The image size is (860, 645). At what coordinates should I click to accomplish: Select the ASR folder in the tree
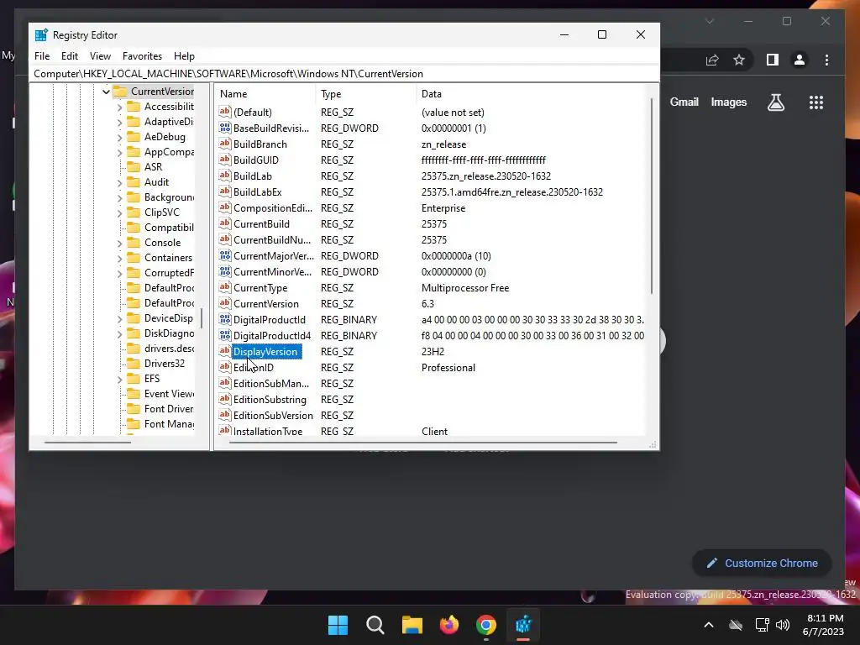153,167
